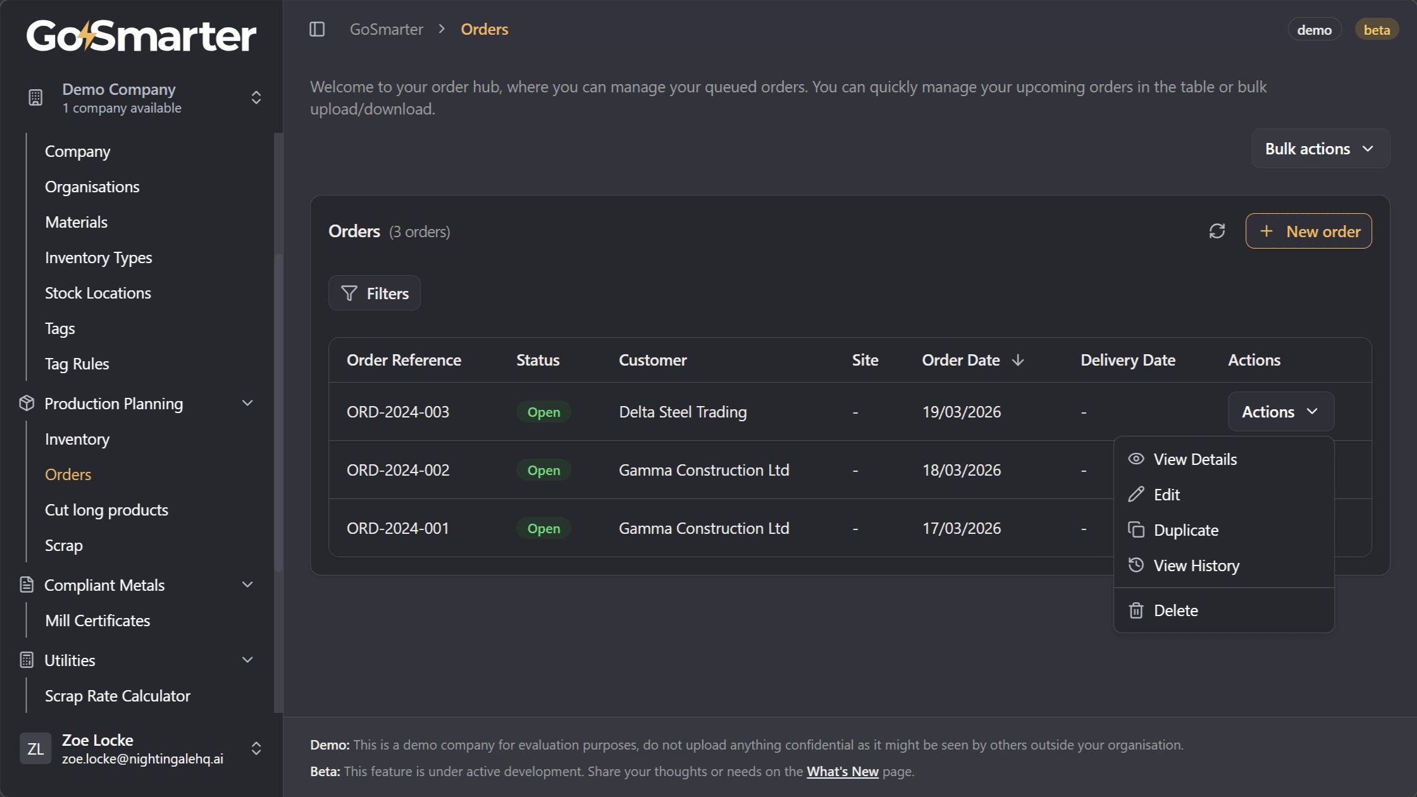Click the GoSmarter breadcrumb link
Screen dimensions: 1417x797
[387, 29]
